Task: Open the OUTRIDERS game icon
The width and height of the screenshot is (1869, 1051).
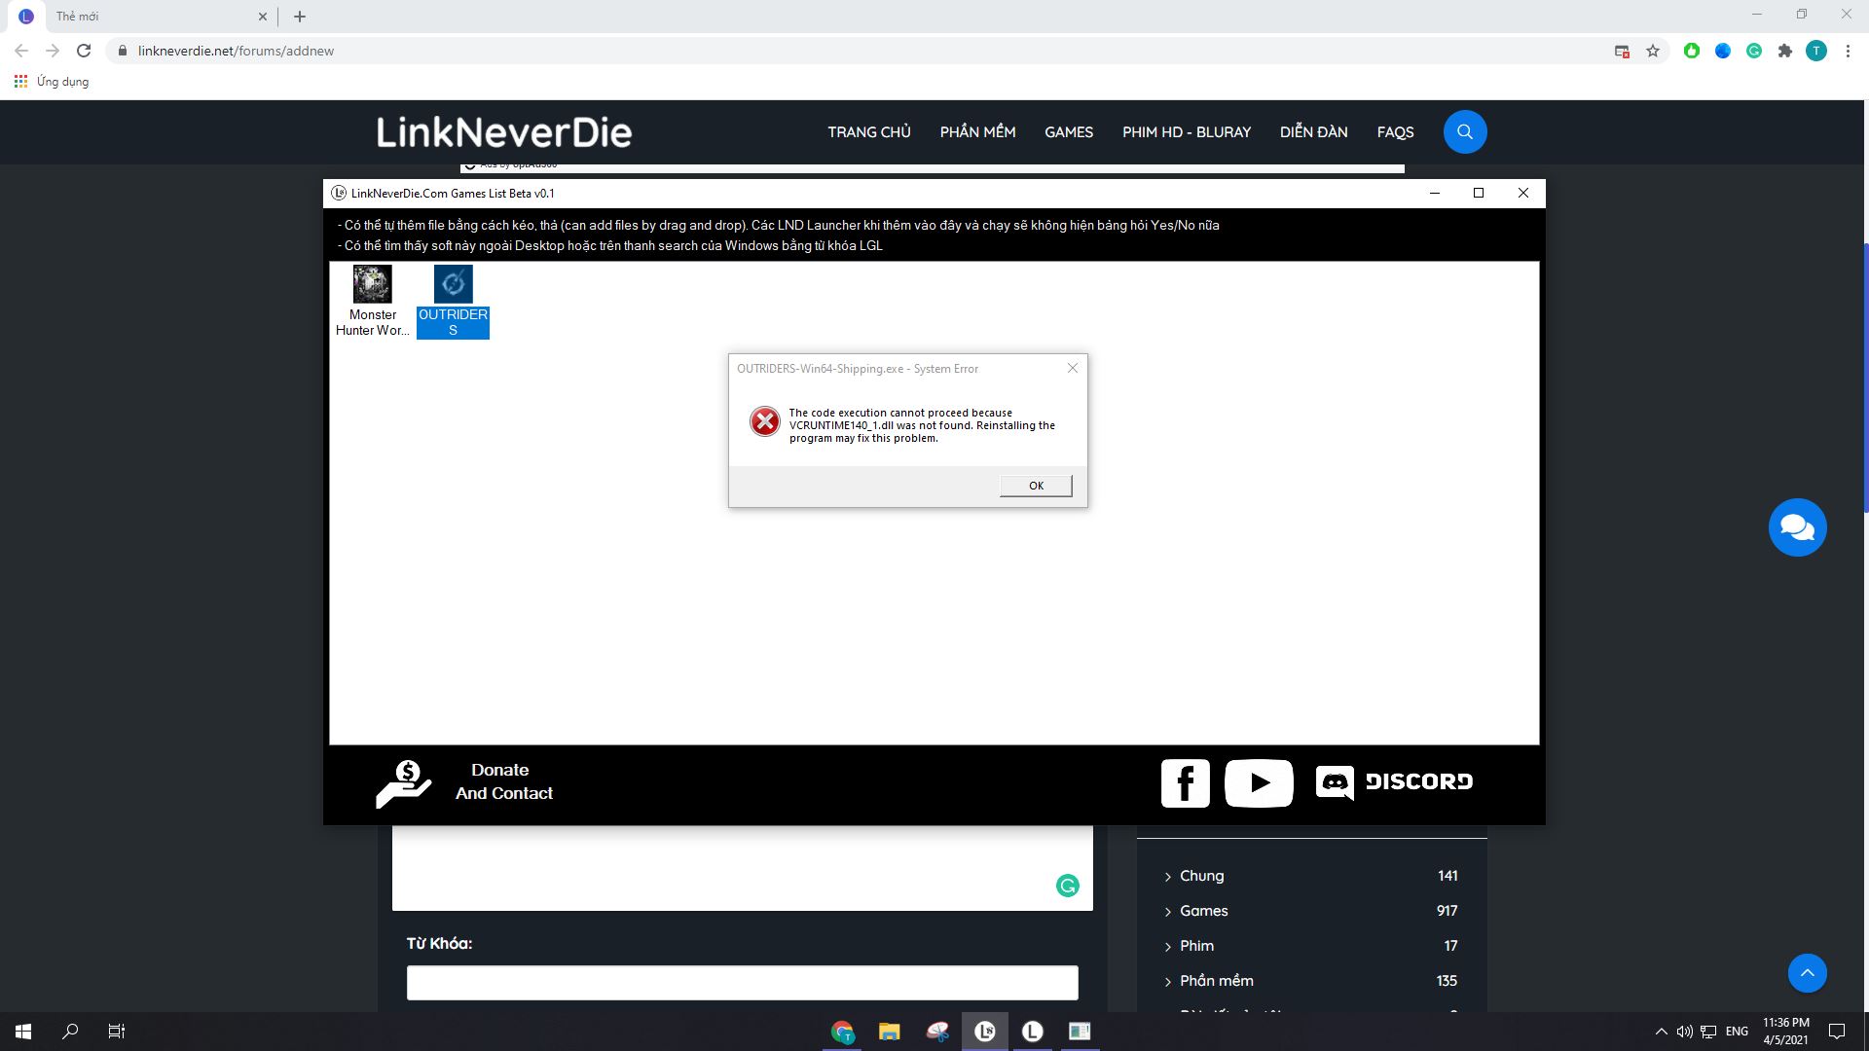Action: (x=453, y=285)
